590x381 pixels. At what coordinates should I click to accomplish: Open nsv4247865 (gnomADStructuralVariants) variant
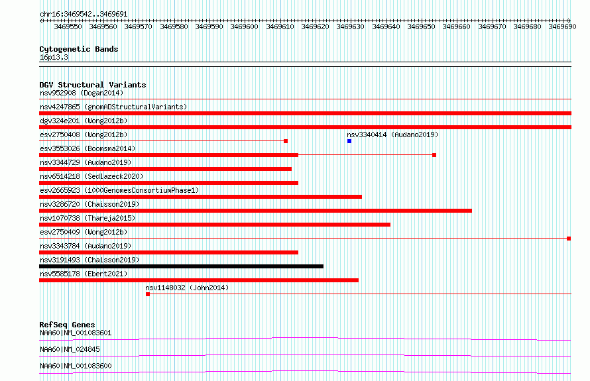tap(113, 107)
